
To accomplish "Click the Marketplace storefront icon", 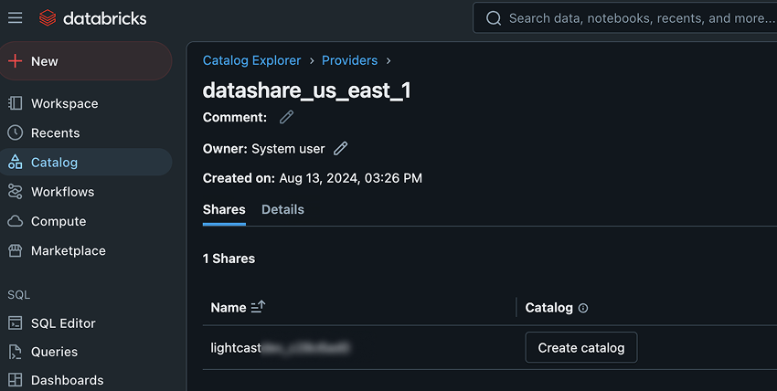I will [16, 250].
